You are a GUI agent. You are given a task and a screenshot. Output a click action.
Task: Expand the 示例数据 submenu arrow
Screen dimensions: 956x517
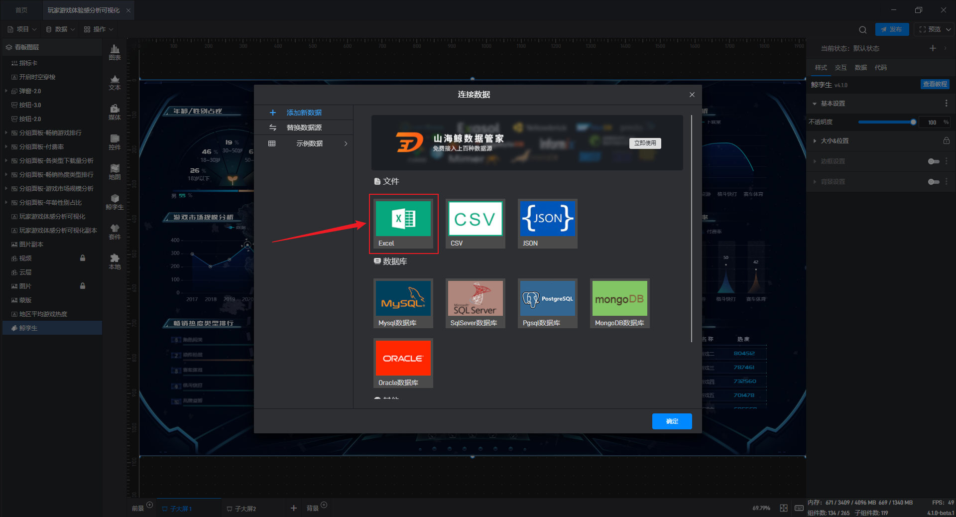click(346, 143)
